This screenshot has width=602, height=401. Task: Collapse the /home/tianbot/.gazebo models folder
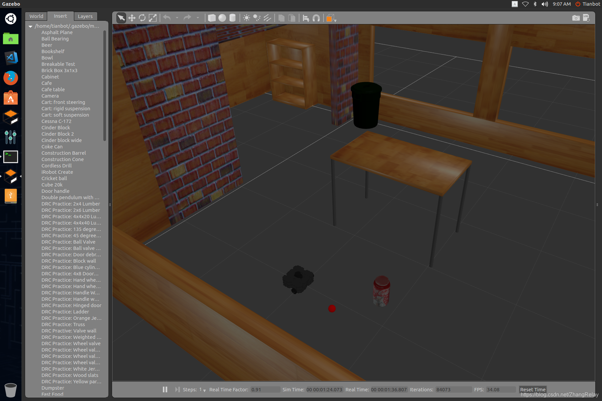[x=30, y=26]
